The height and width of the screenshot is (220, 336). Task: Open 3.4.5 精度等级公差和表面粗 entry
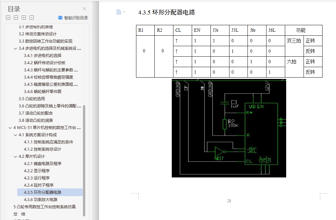pyautogui.click(x=51, y=84)
